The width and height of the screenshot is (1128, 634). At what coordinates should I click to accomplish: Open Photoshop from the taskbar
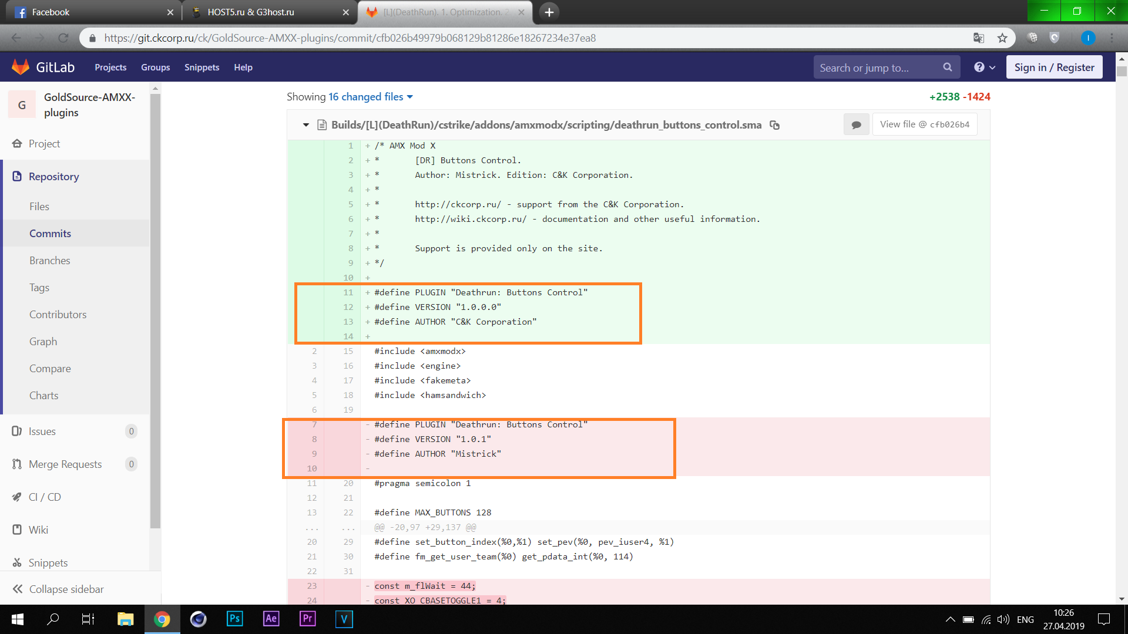tap(234, 619)
